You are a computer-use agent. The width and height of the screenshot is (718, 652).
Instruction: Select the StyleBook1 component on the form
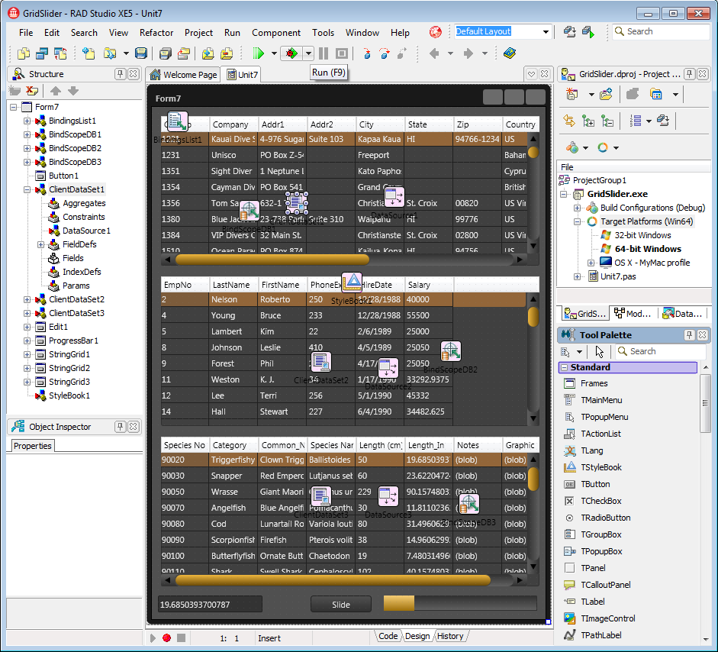tap(352, 282)
